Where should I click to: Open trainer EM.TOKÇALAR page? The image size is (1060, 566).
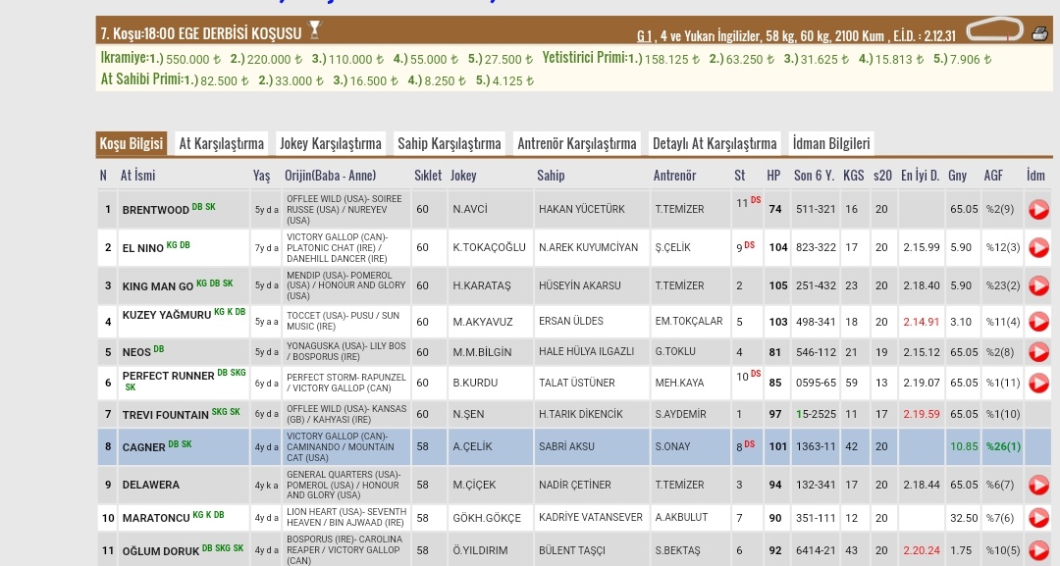(x=689, y=321)
